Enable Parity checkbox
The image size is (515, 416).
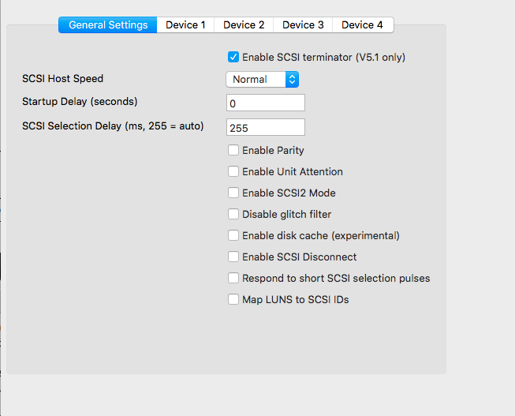click(233, 150)
